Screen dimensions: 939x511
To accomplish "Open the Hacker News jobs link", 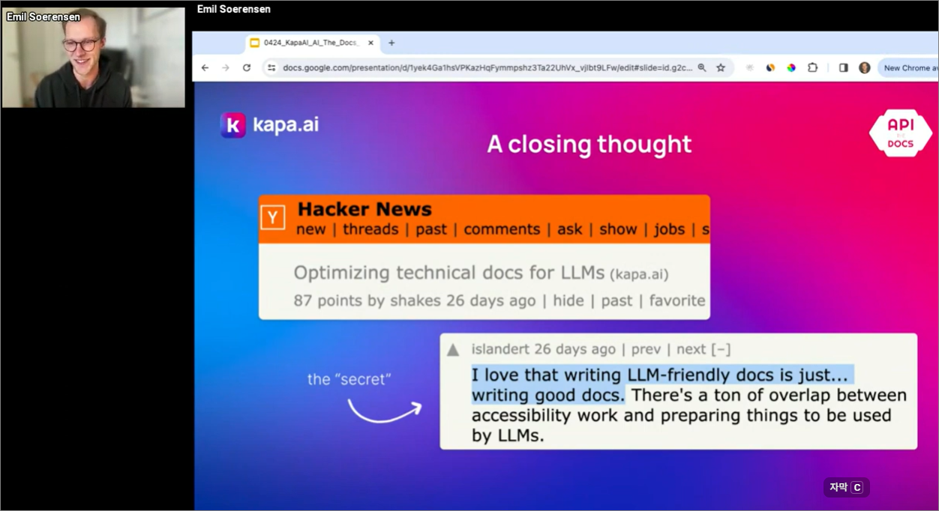I will click(669, 229).
